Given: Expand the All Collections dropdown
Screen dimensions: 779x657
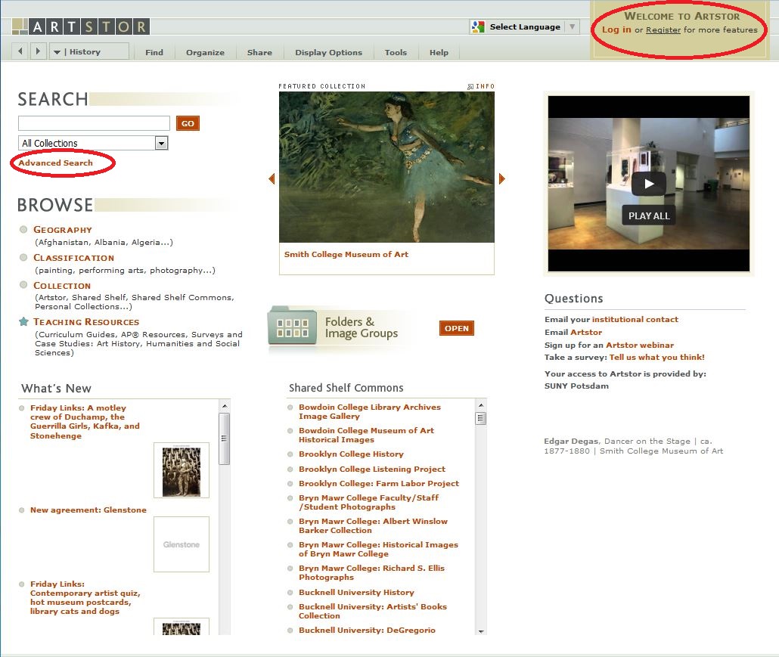Looking at the screenshot, I should tap(161, 144).
